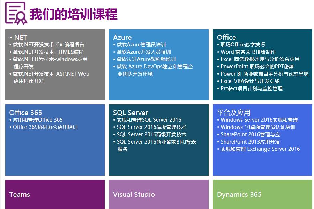
Task: Select 微软Azure管理员培训 course
Action: (x=141, y=45)
